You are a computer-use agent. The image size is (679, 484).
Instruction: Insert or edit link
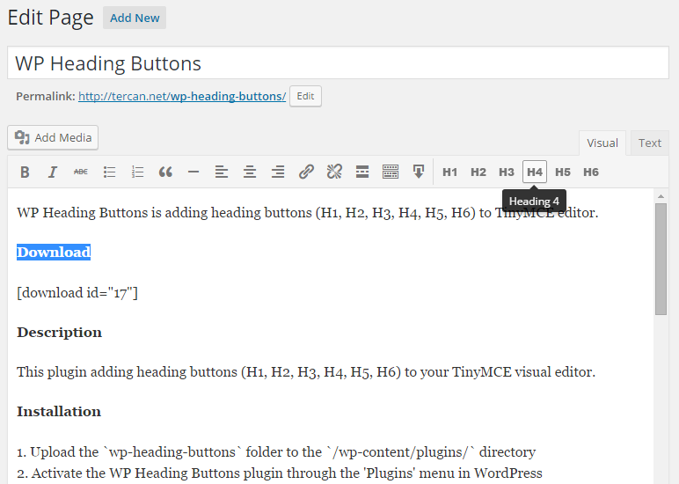pyautogui.click(x=306, y=172)
